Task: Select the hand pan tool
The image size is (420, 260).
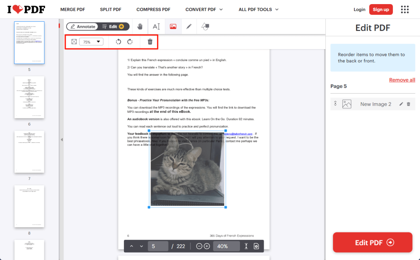Action: pos(140,26)
